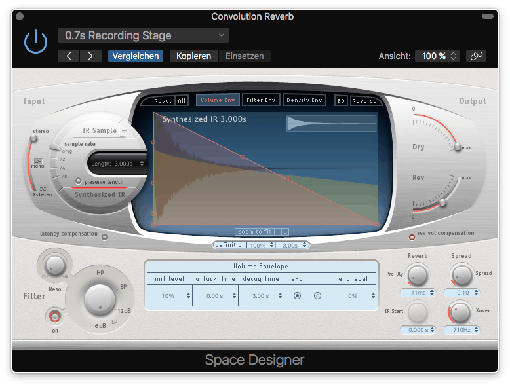Click zoom to decay D button
The width and height of the screenshot is (510, 387).
285,232
